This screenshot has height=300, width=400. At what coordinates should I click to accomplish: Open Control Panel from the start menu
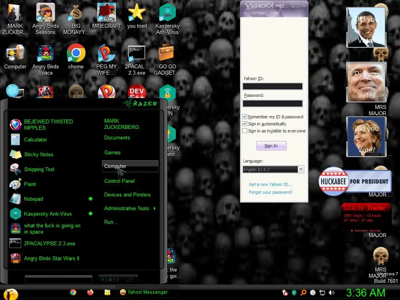tap(120, 181)
